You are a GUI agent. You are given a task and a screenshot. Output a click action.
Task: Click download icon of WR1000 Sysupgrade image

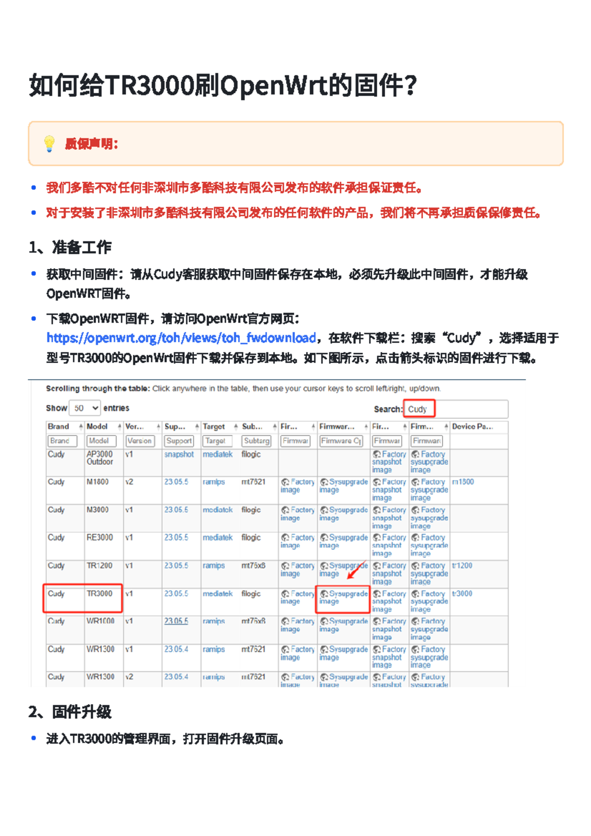(x=324, y=622)
